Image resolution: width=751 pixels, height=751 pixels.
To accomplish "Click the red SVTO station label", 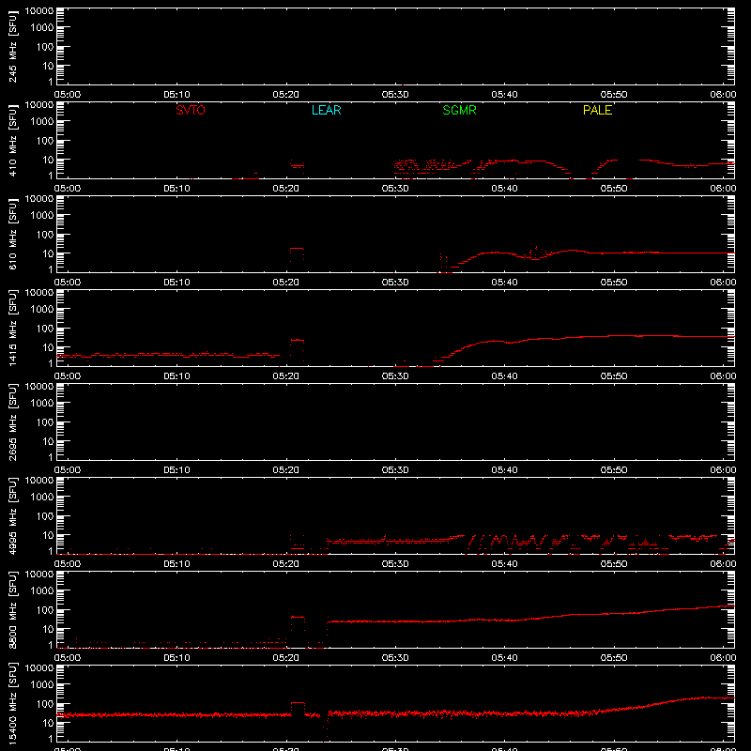I will pyautogui.click(x=191, y=110).
